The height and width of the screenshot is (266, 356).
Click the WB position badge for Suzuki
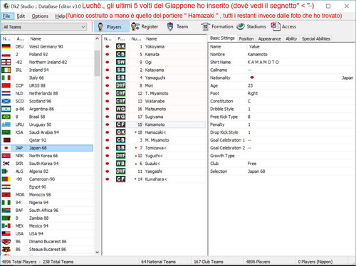point(120,164)
